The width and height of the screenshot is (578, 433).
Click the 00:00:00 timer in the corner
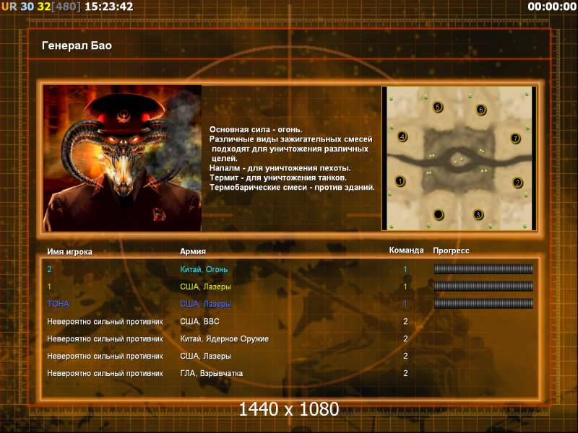click(x=551, y=6)
